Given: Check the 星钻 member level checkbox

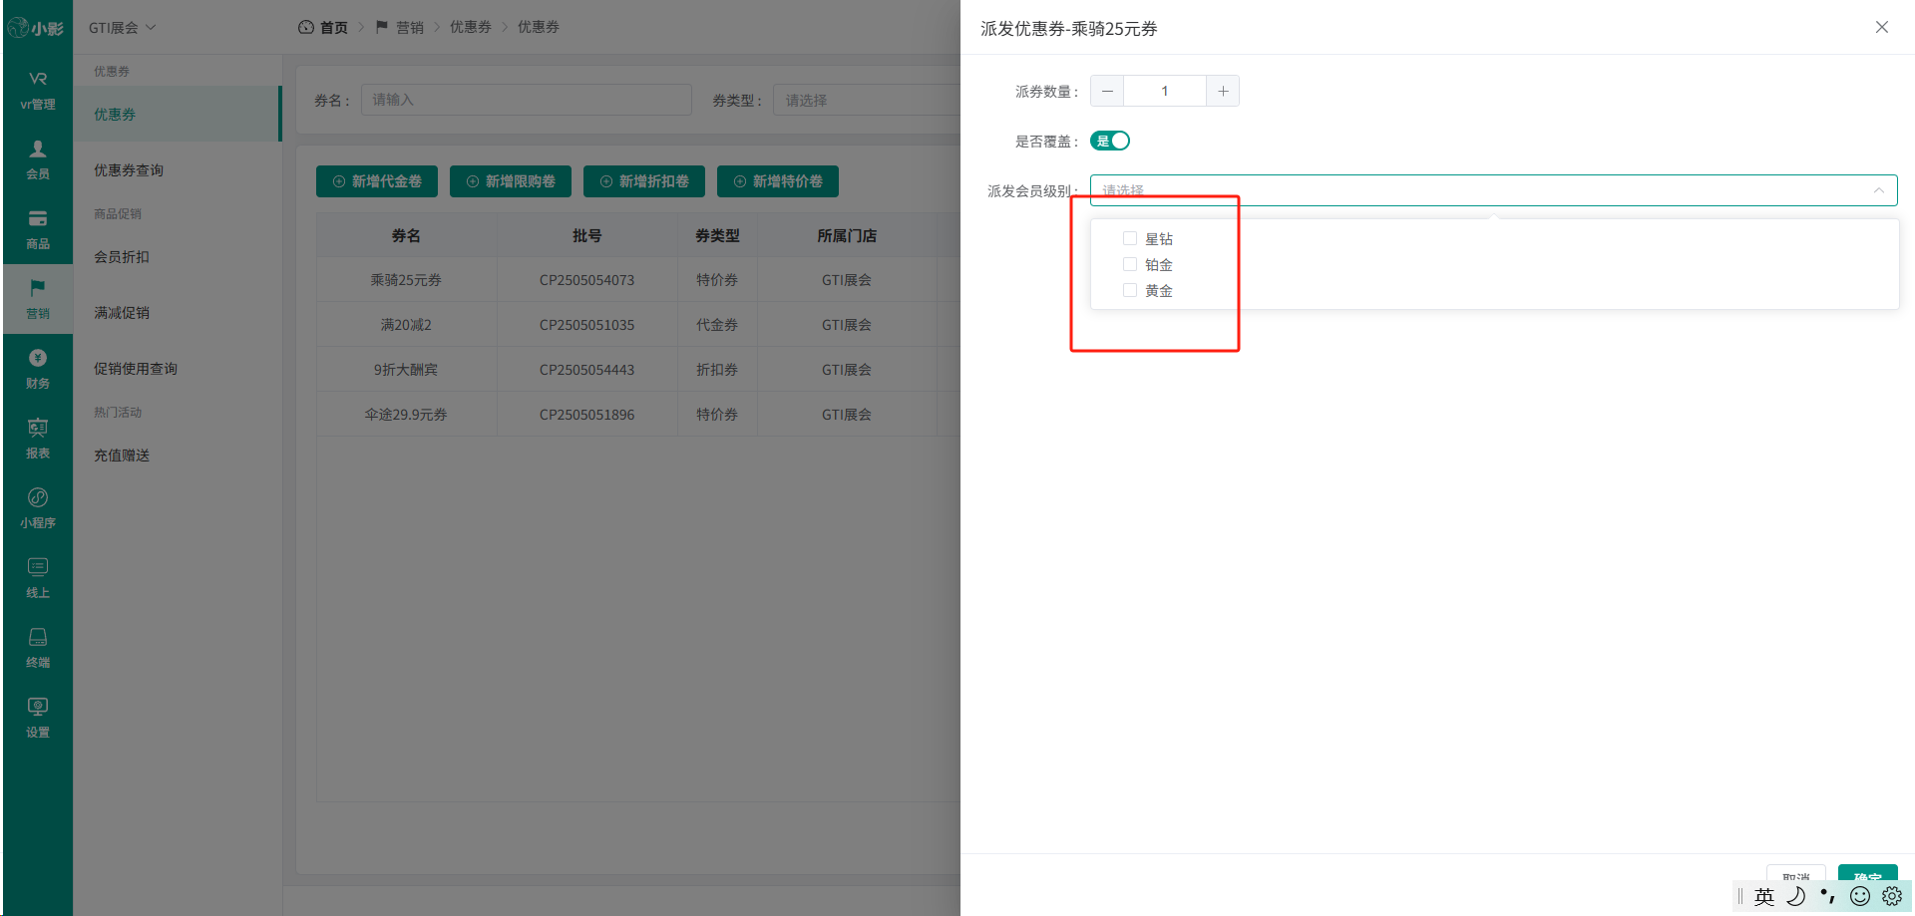Looking at the screenshot, I should pyautogui.click(x=1130, y=238).
